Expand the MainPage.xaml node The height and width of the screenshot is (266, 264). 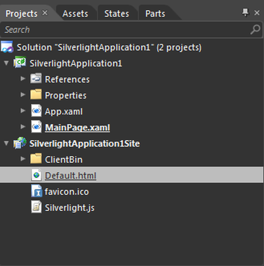(23, 126)
